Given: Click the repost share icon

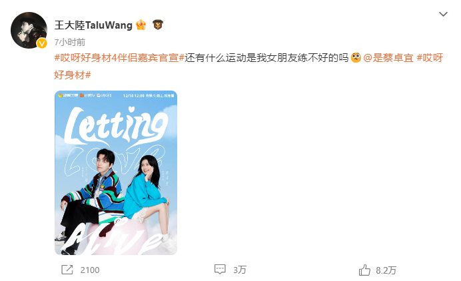Looking at the screenshot, I should [x=67, y=270].
